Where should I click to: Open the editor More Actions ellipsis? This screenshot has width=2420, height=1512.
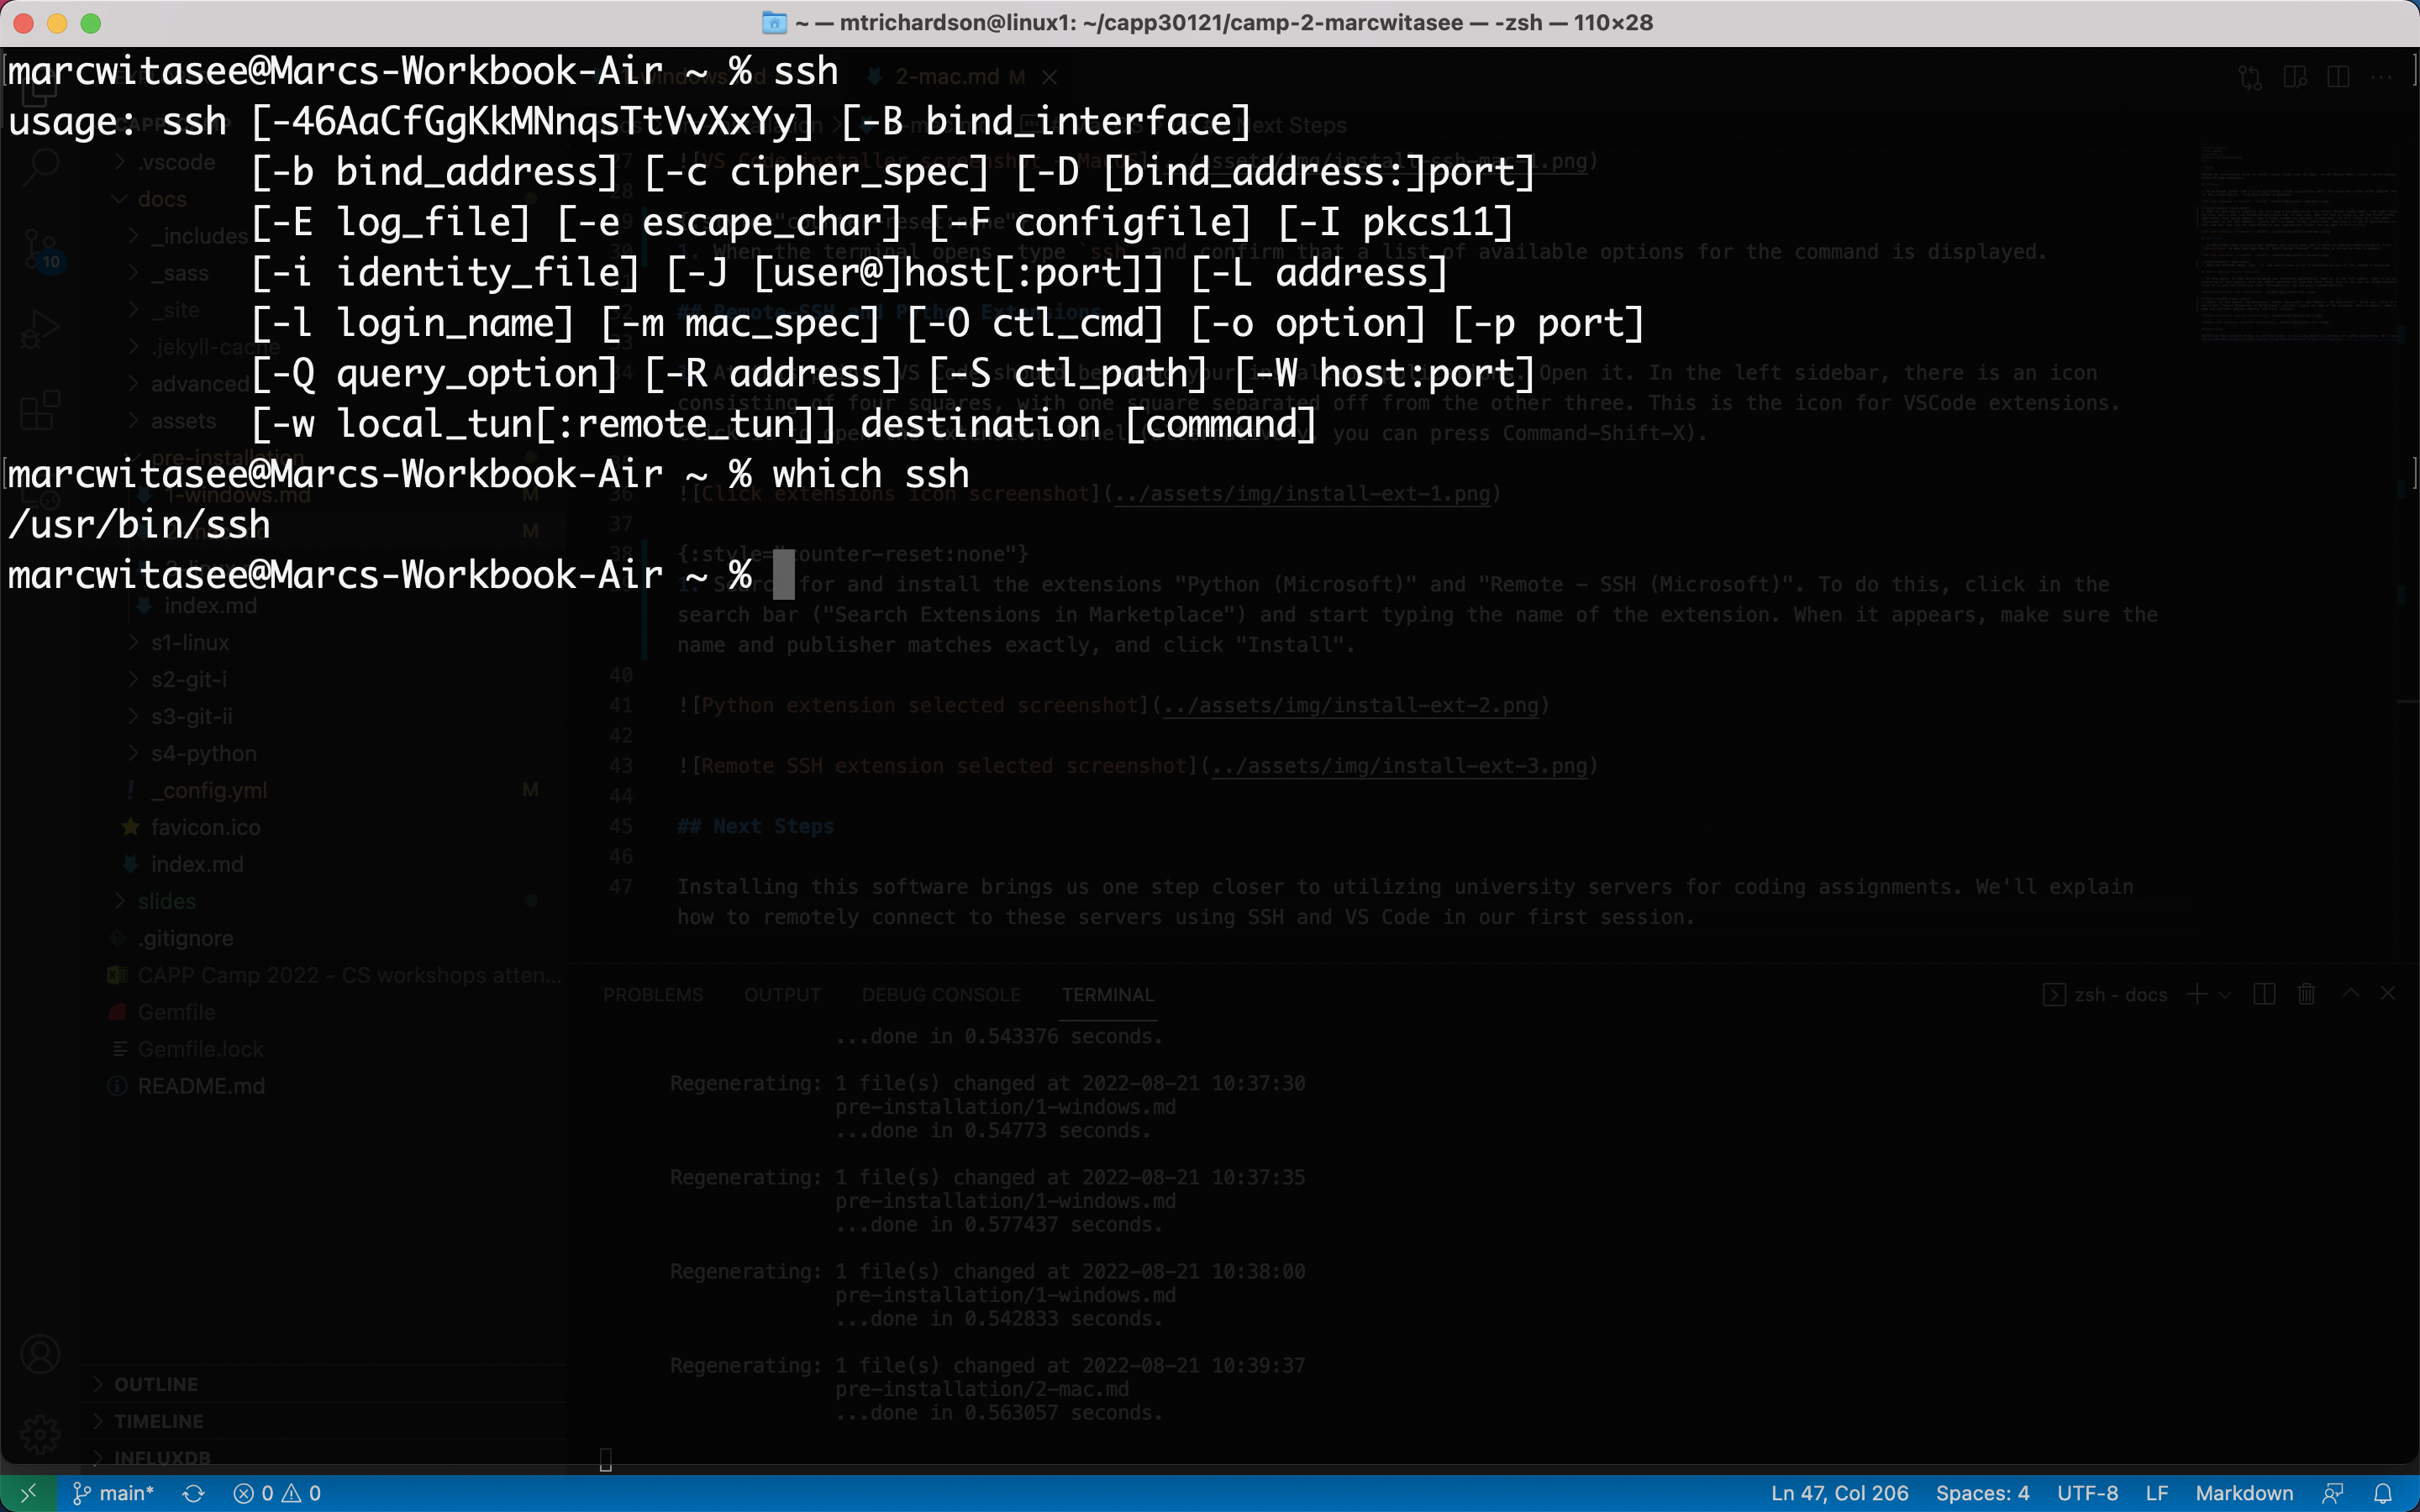click(x=2382, y=77)
